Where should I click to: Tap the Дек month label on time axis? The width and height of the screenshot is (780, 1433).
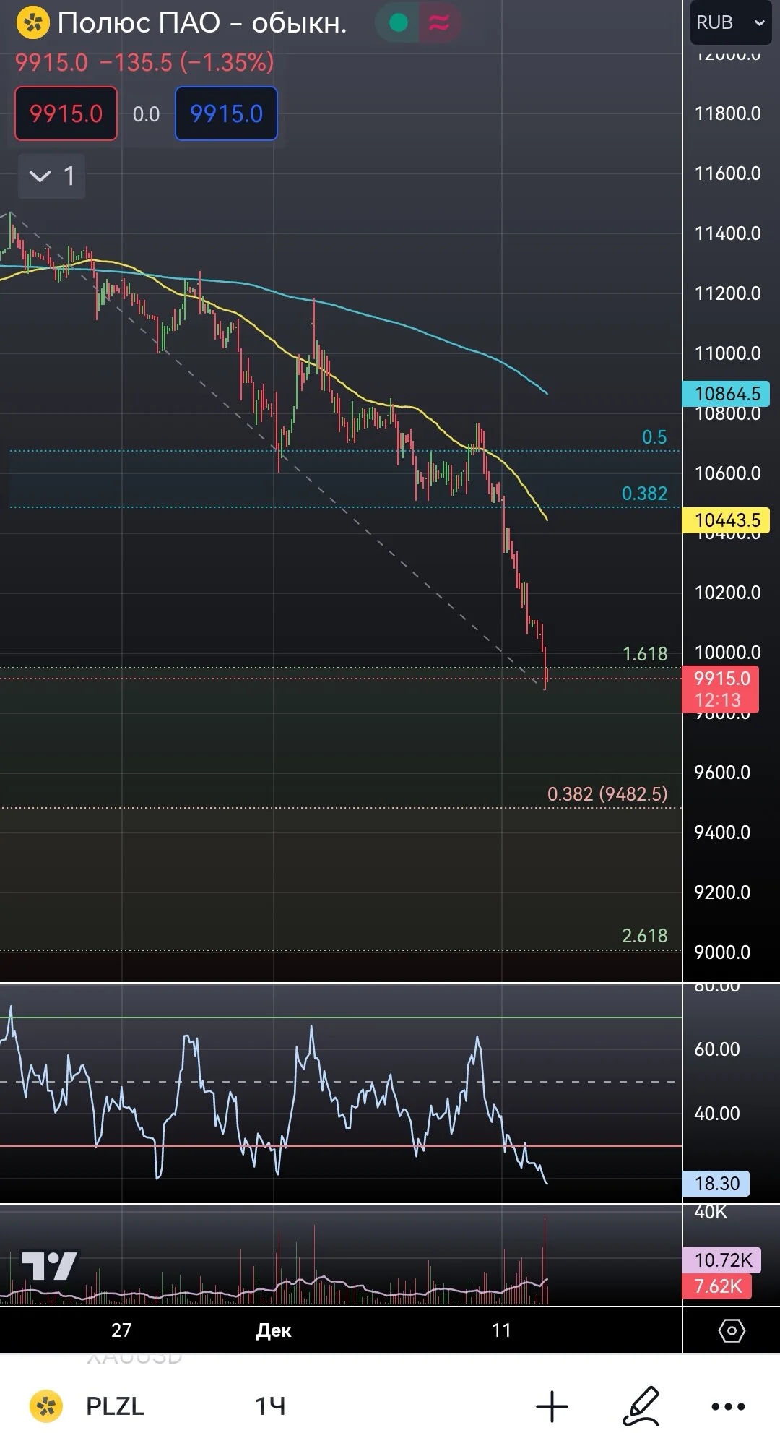[274, 1330]
